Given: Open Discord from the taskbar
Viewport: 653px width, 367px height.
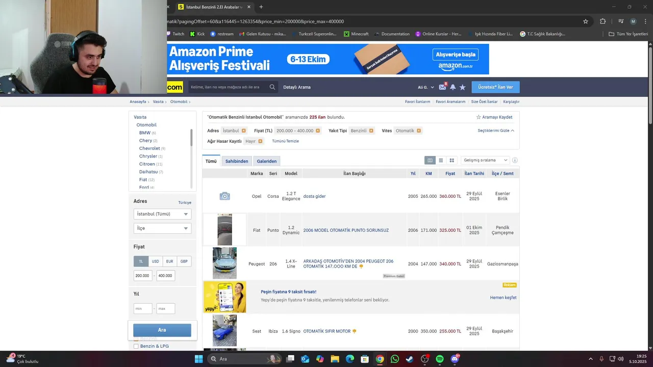Looking at the screenshot, I should click(455, 359).
